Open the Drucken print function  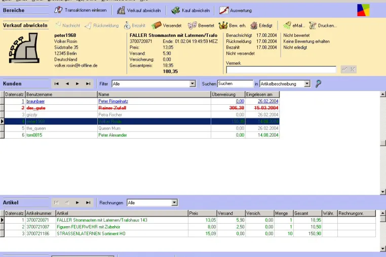(323, 25)
